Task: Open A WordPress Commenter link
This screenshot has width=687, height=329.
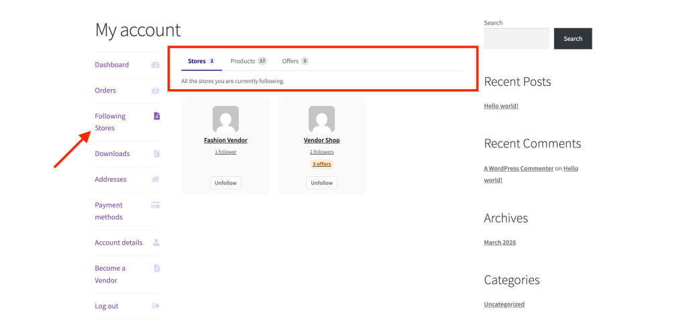Action: pyautogui.click(x=519, y=168)
